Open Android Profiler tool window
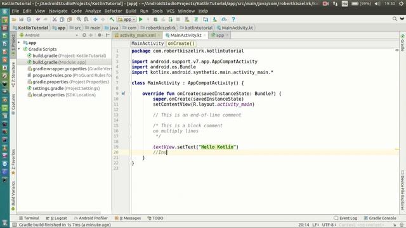The height and width of the screenshot is (228, 406). point(91,218)
